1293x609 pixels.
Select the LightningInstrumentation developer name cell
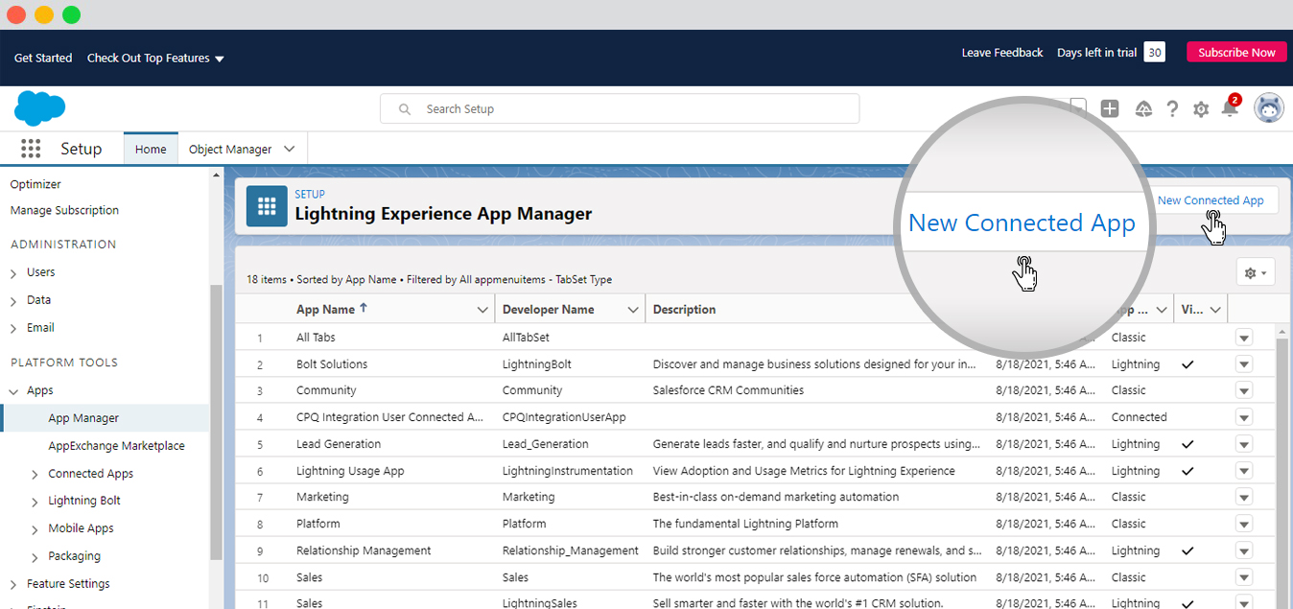[x=568, y=471]
